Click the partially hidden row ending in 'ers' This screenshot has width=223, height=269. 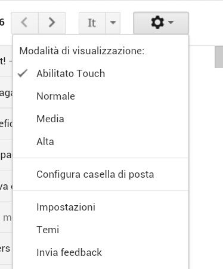[x=7, y=249]
